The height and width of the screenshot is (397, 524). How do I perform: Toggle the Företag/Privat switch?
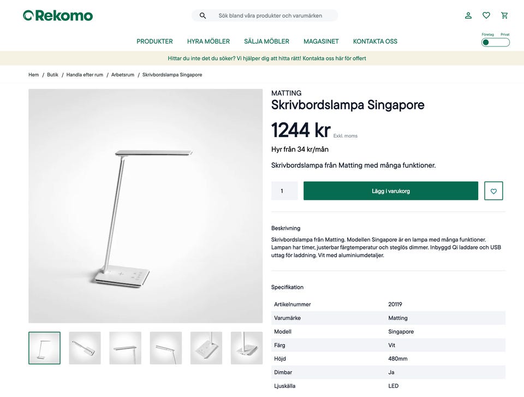pyautogui.click(x=495, y=42)
